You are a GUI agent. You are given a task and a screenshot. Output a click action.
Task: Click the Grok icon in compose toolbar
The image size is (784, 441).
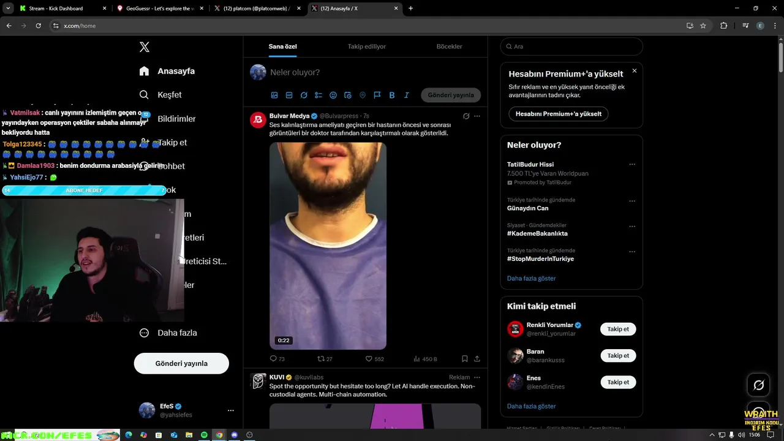point(304,95)
